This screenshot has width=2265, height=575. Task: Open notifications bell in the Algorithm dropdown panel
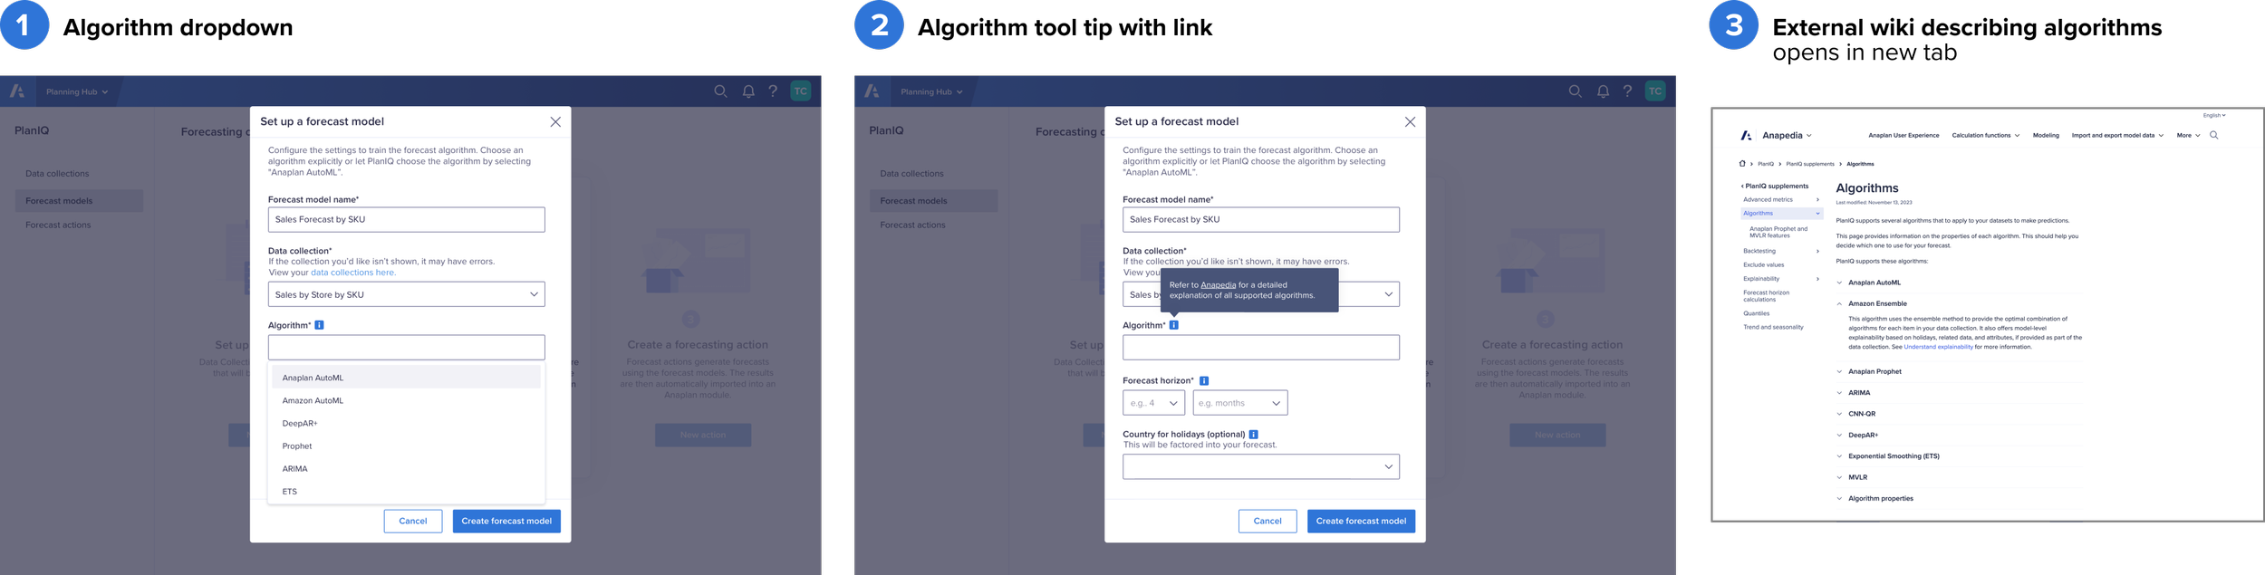pos(748,91)
